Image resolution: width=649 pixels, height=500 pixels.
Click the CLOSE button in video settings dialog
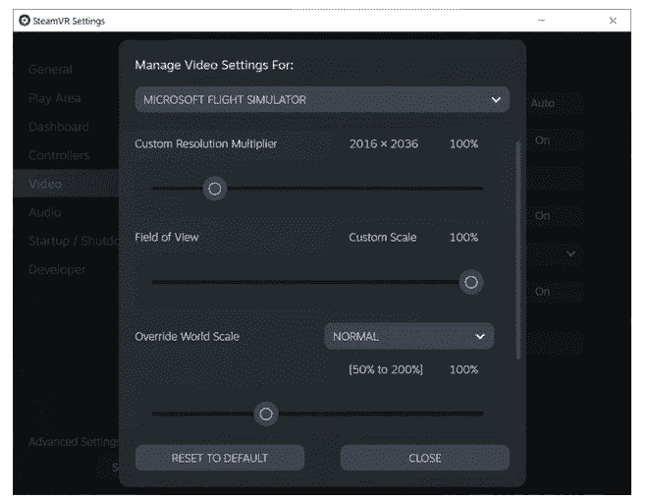[x=425, y=458]
